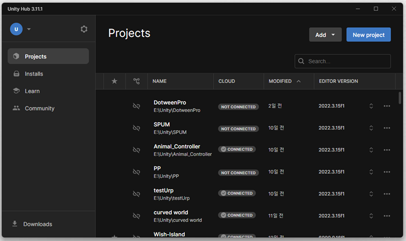406x241 pixels.
Task: Open more options menu for curved world
Action: [387, 216]
